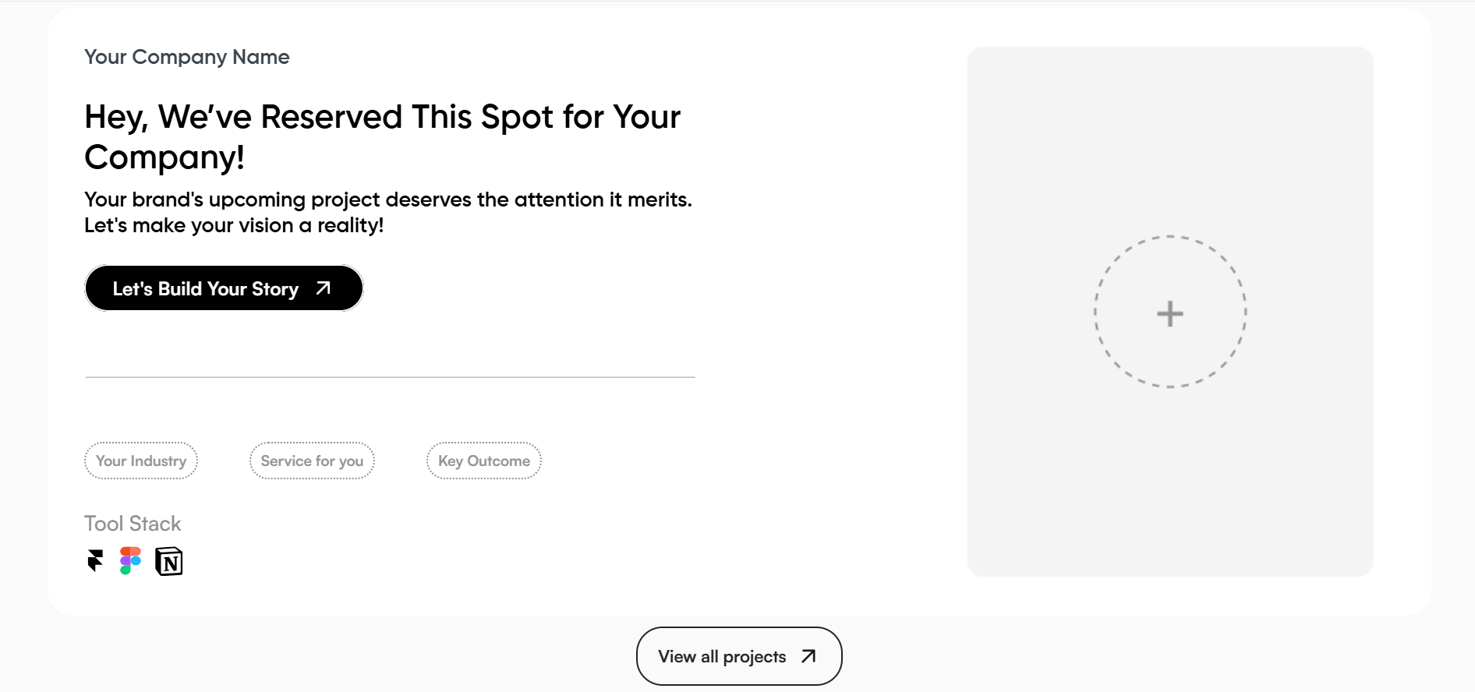The height and width of the screenshot is (692, 1475).
Task: Select the Key Outcome chip label
Action: (x=483, y=461)
